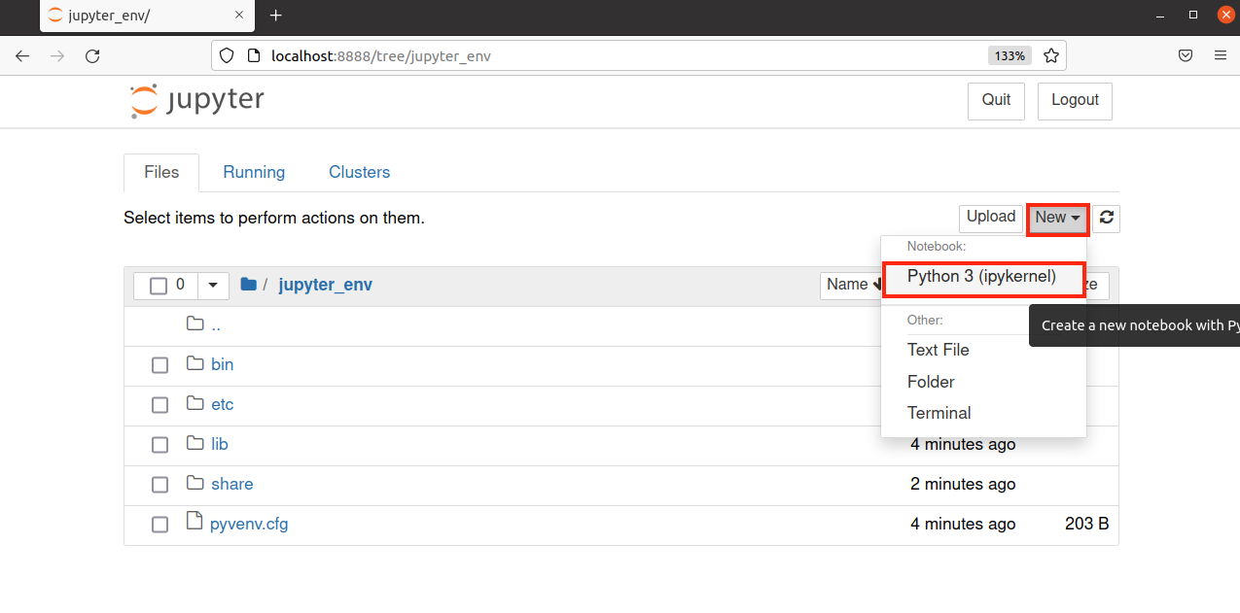Viewport: 1240px width, 613px height.
Task: Click the Quit button
Action: click(996, 101)
